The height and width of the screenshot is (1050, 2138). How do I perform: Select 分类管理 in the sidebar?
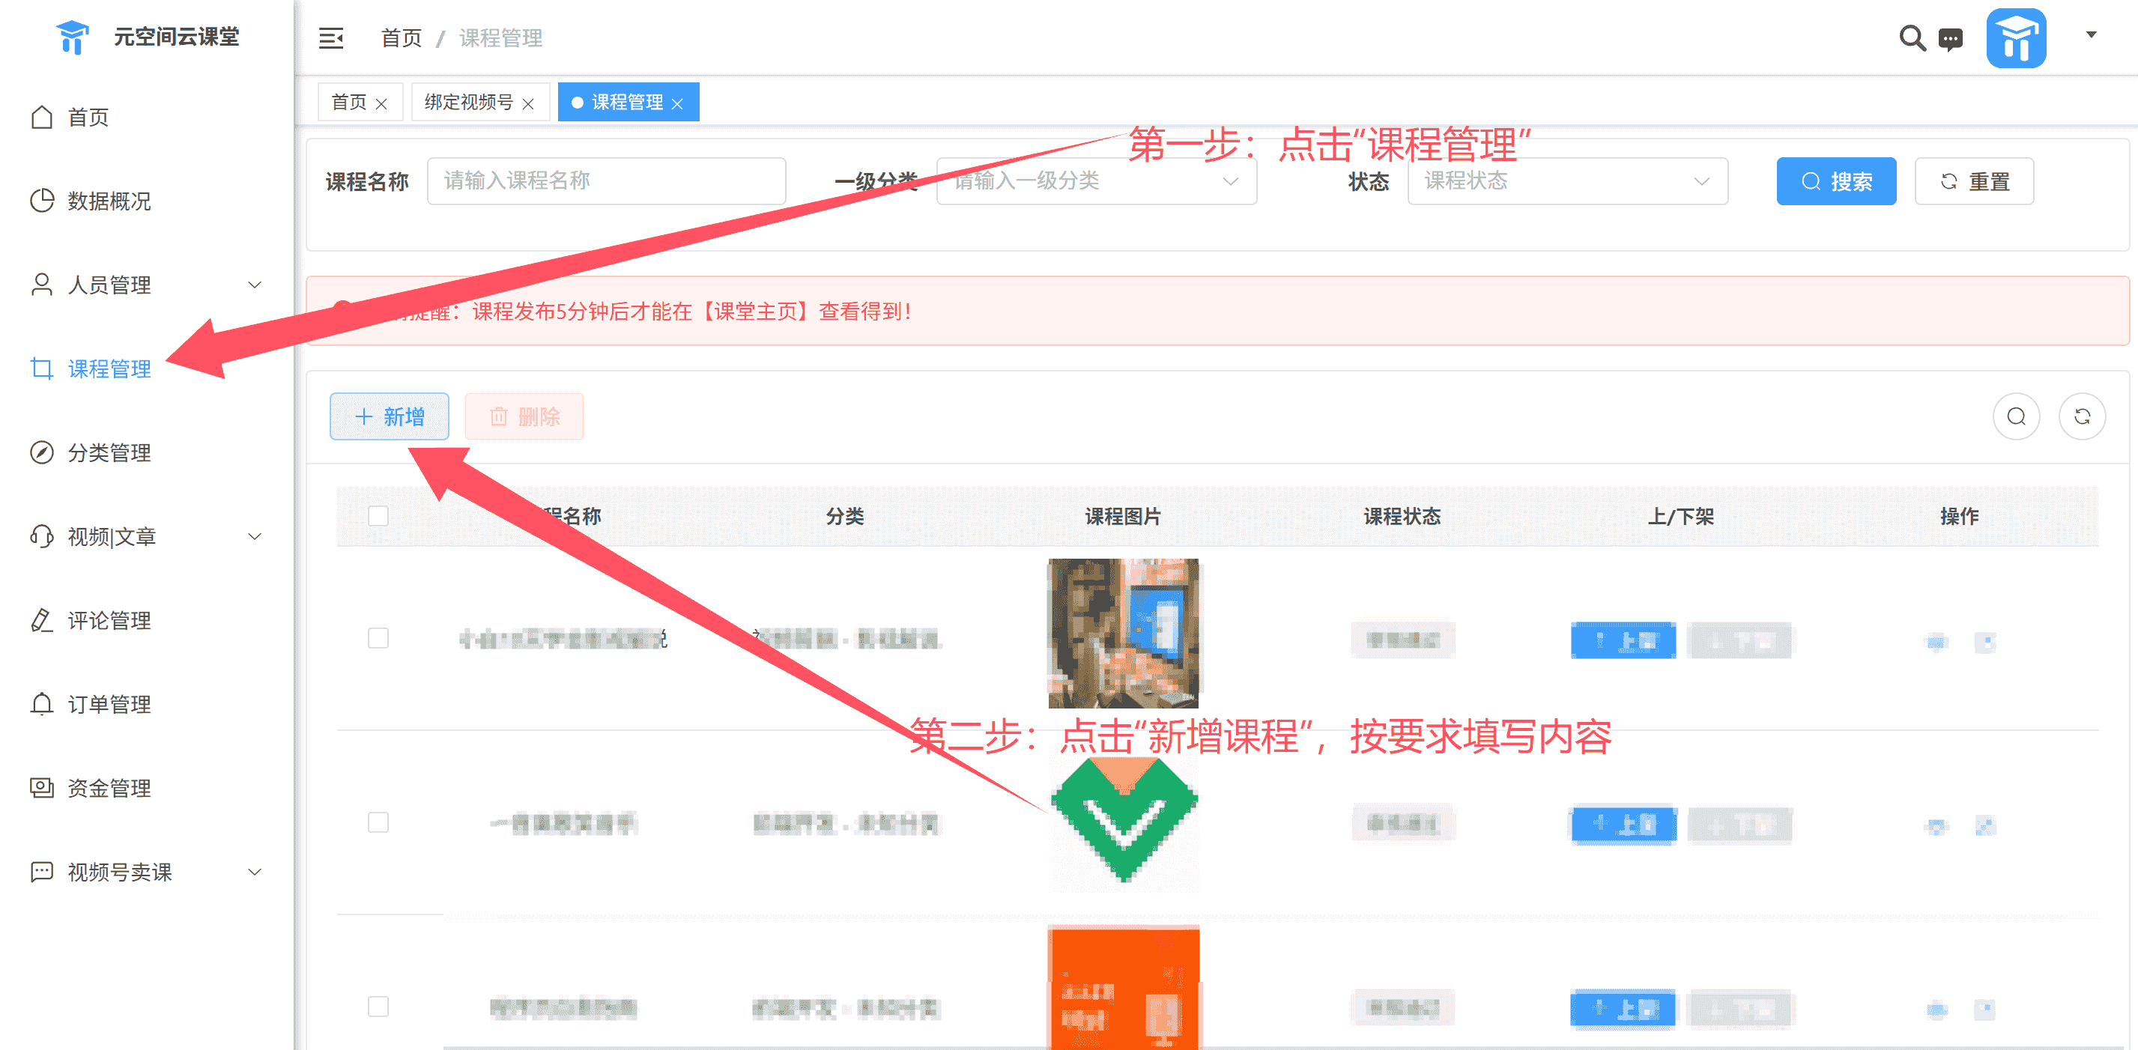point(109,453)
